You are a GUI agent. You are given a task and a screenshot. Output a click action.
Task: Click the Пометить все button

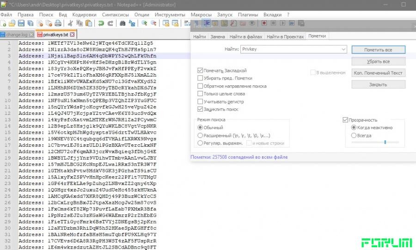378,50
